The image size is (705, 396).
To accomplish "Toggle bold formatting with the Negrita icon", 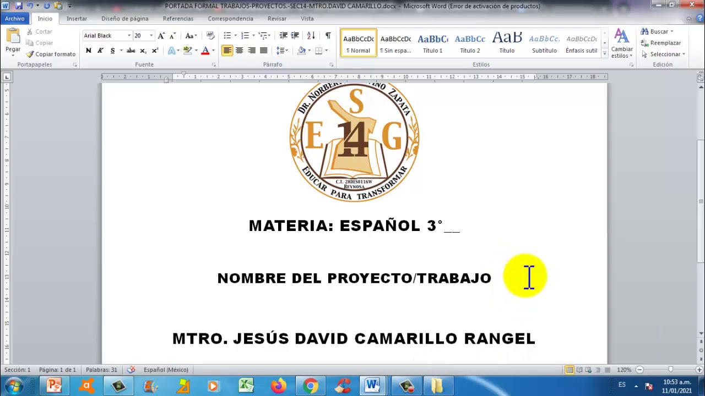I will 88,50.
